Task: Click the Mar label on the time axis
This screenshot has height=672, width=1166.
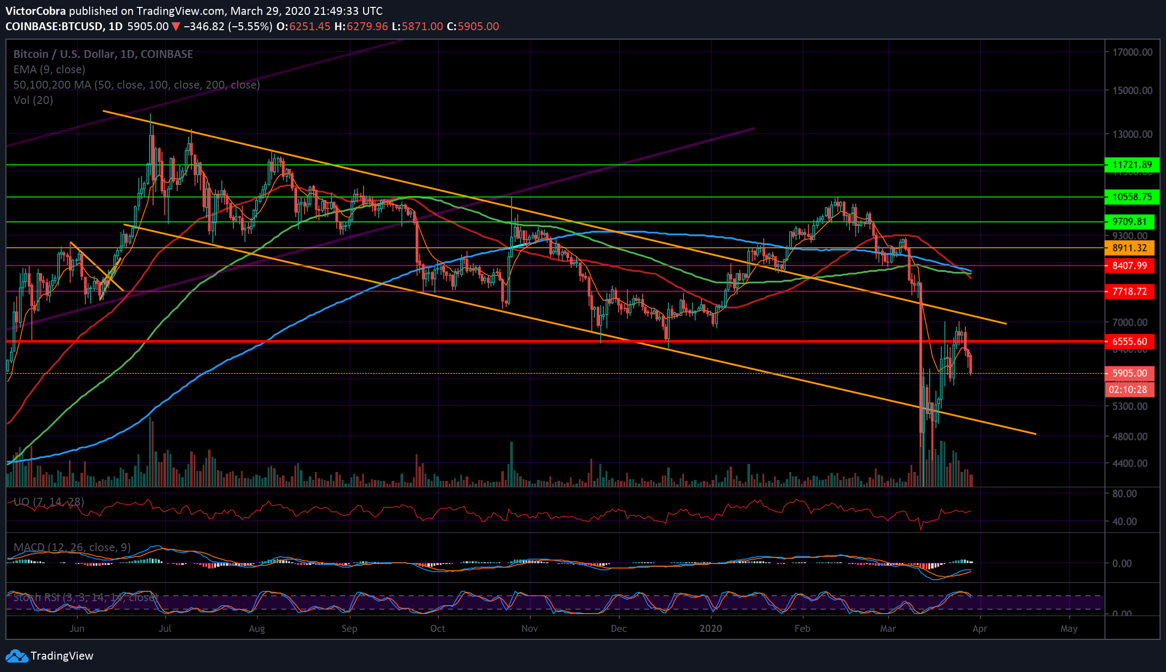Action: [x=888, y=628]
